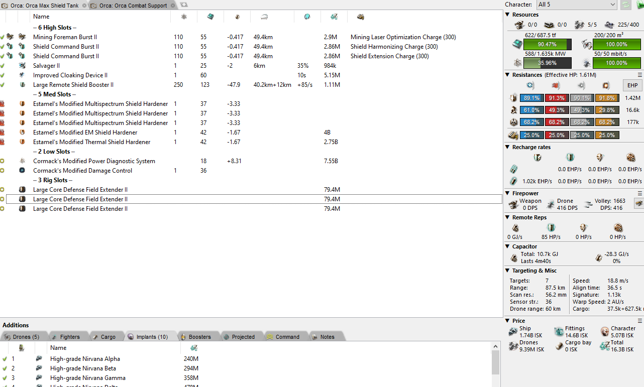
Task: Disable the High-grade Nirvana Gamma implant
Action: click(x=5, y=378)
